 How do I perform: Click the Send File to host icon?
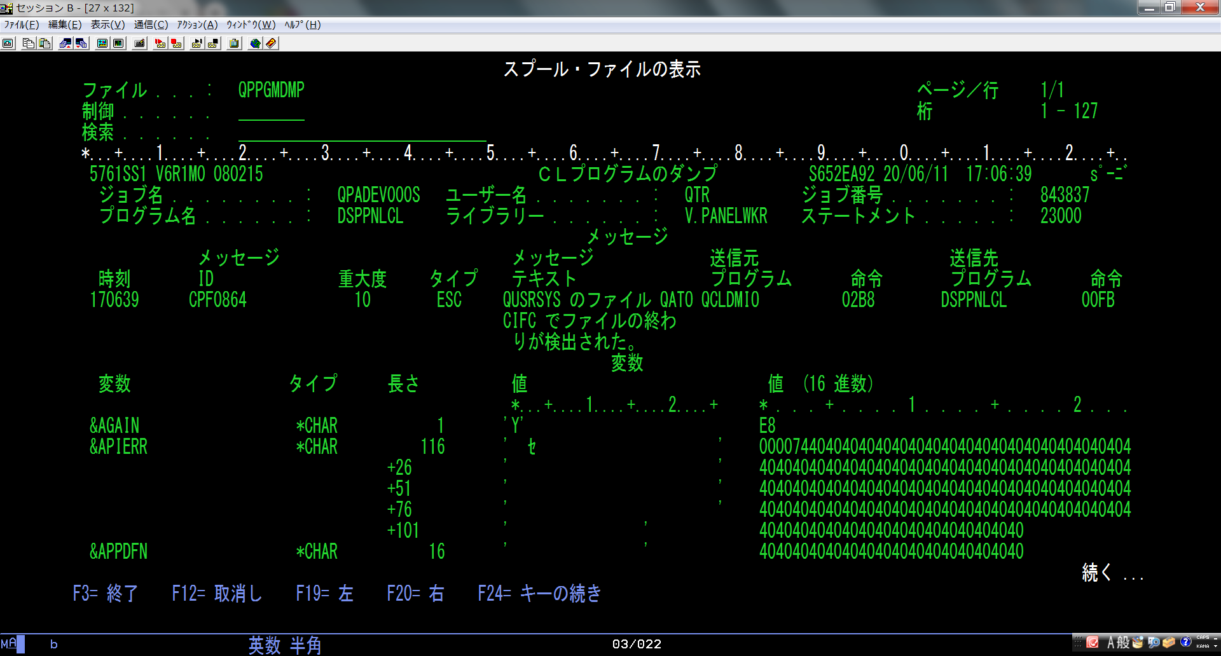(65, 43)
